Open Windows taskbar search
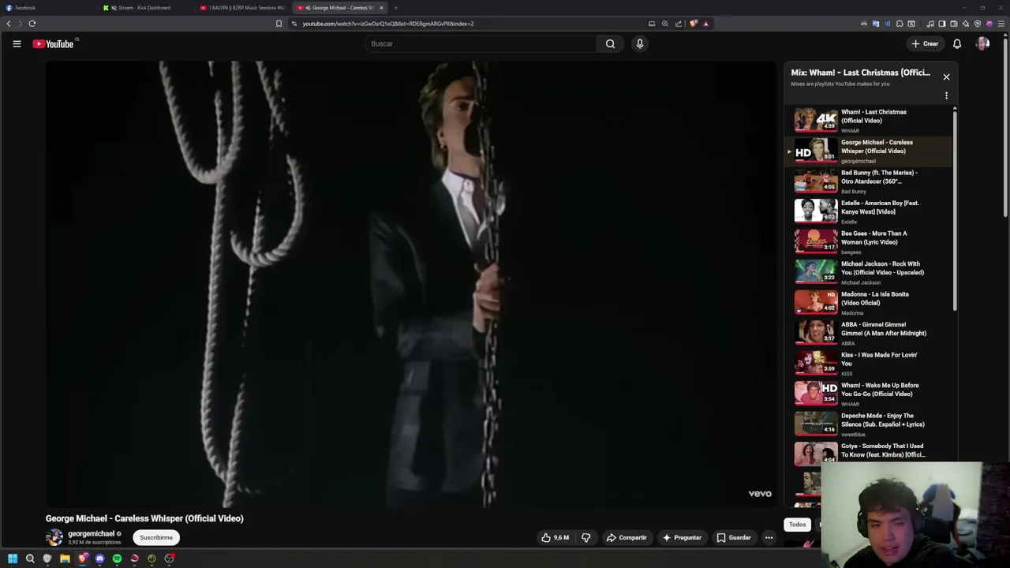The height and width of the screenshot is (568, 1010). (30, 559)
